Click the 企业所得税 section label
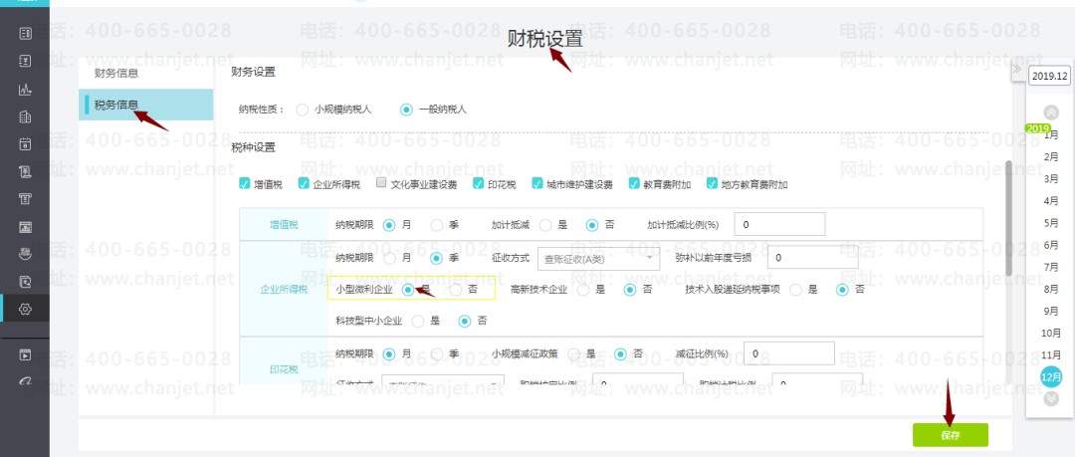The image size is (1075, 457). pyautogui.click(x=284, y=289)
